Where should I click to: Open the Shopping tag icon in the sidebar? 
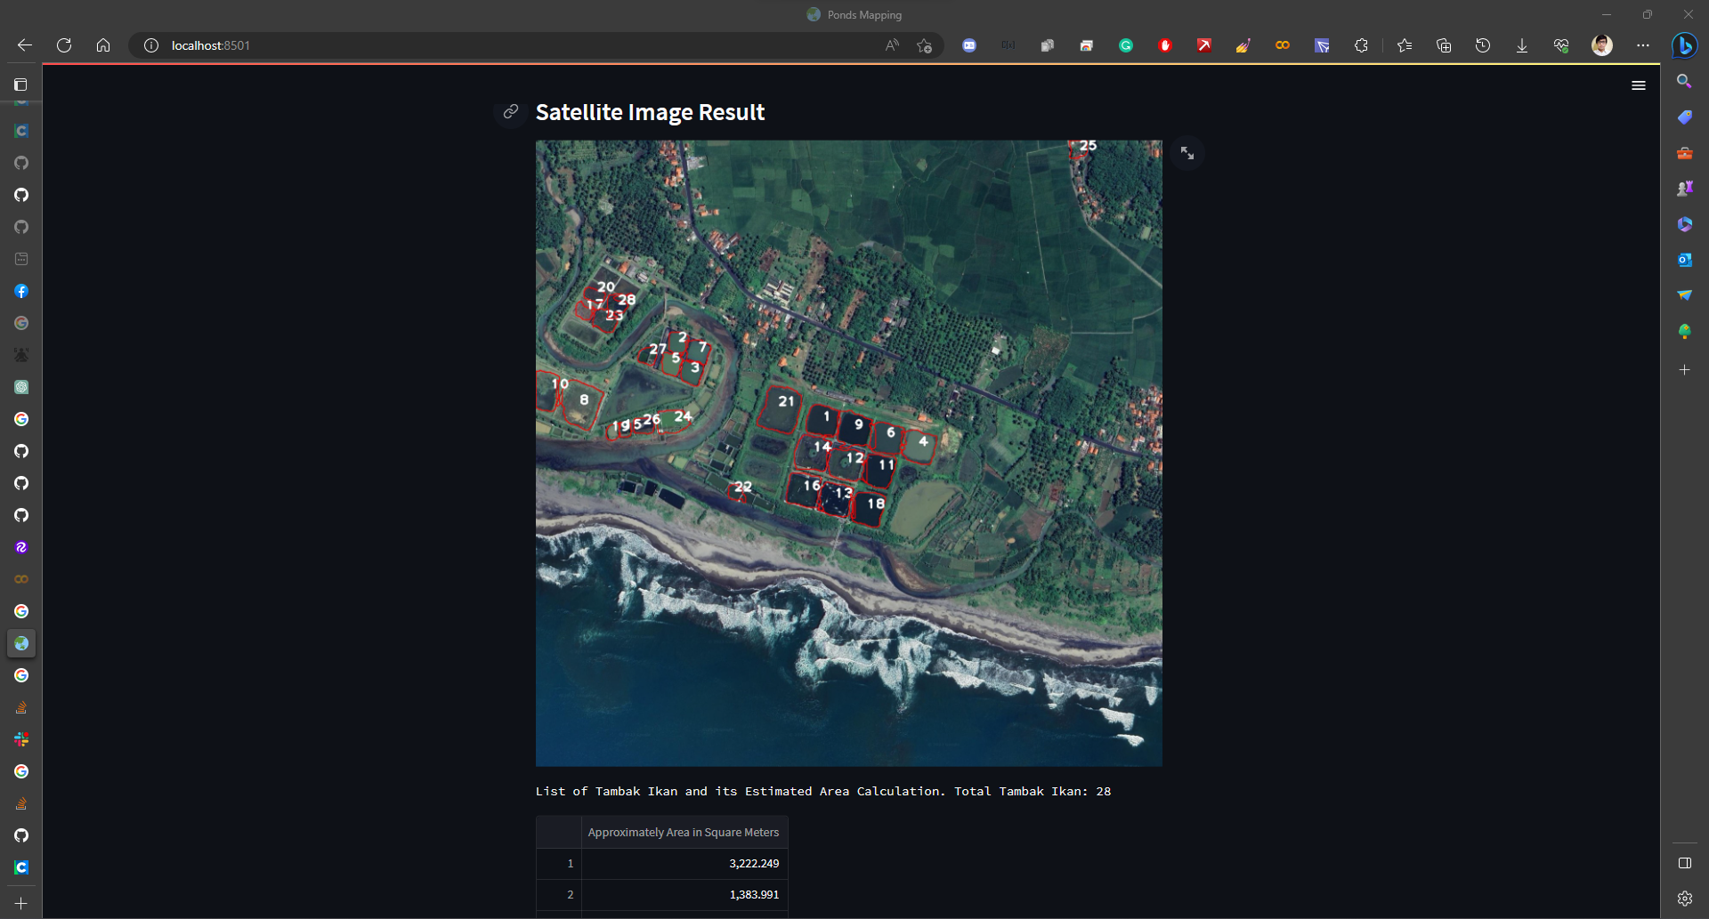(x=1685, y=117)
